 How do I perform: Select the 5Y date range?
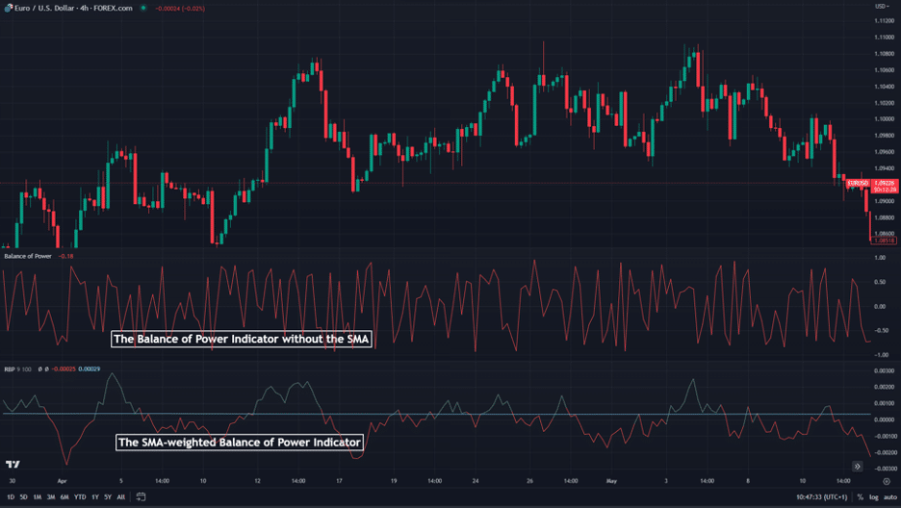[x=108, y=497]
